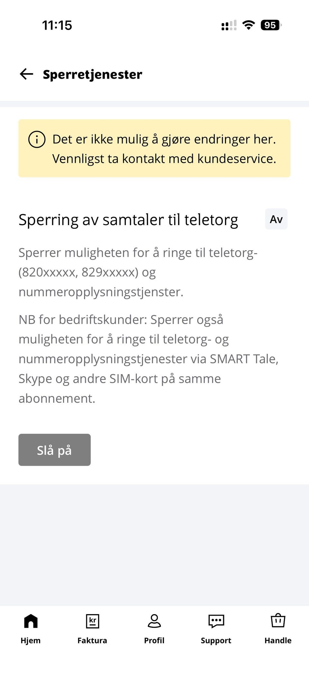
Task: Tap the back arrow beside Sperretjenester
Action: coord(26,74)
